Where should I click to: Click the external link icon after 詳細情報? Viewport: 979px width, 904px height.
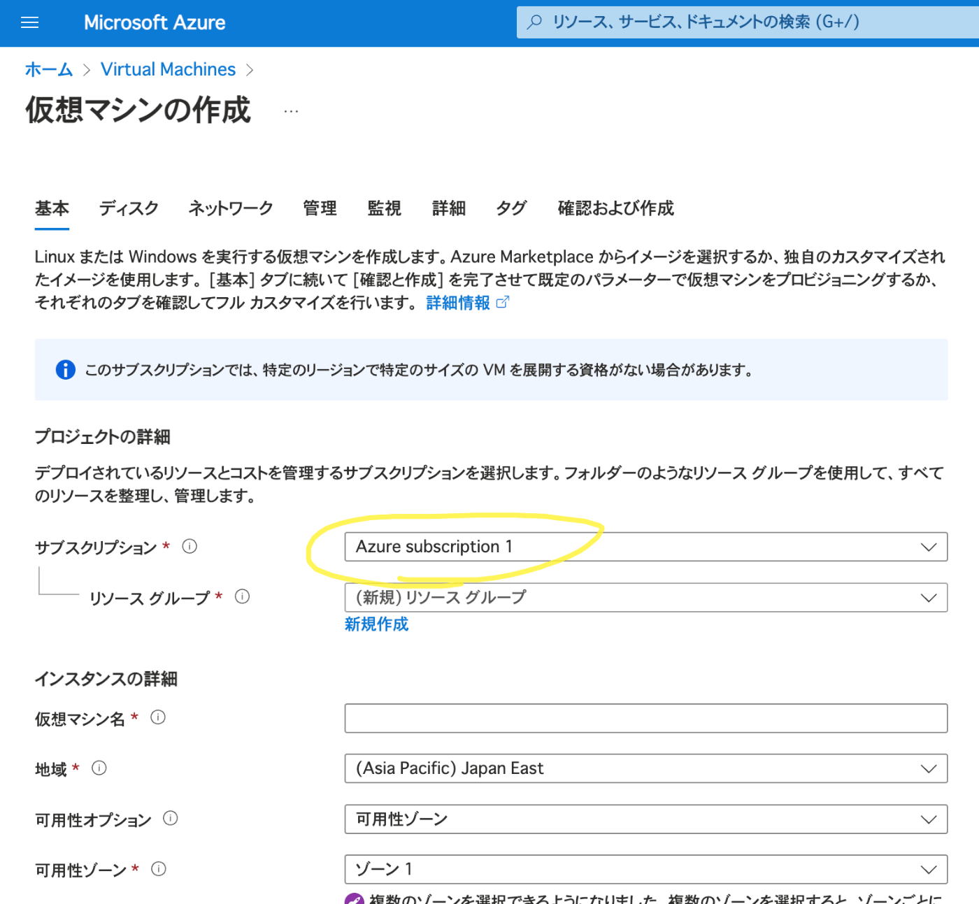coord(503,302)
